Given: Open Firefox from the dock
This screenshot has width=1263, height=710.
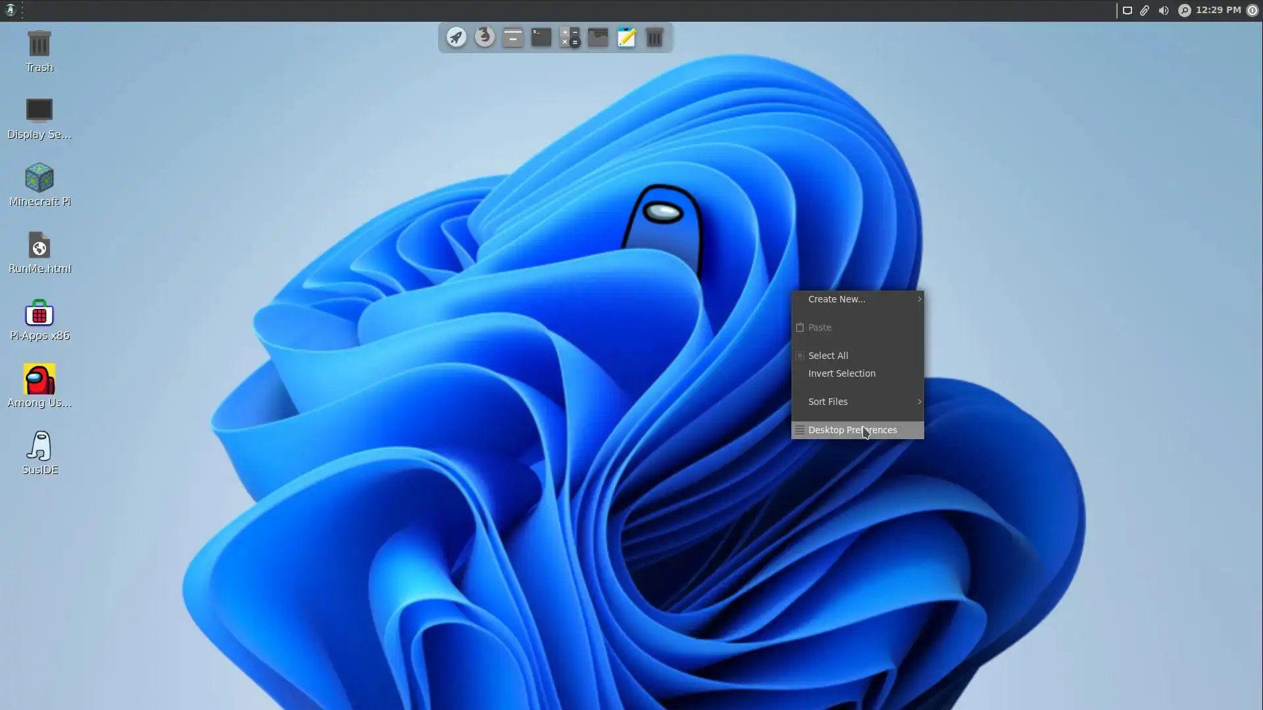Looking at the screenshot, I should (485, 37).
